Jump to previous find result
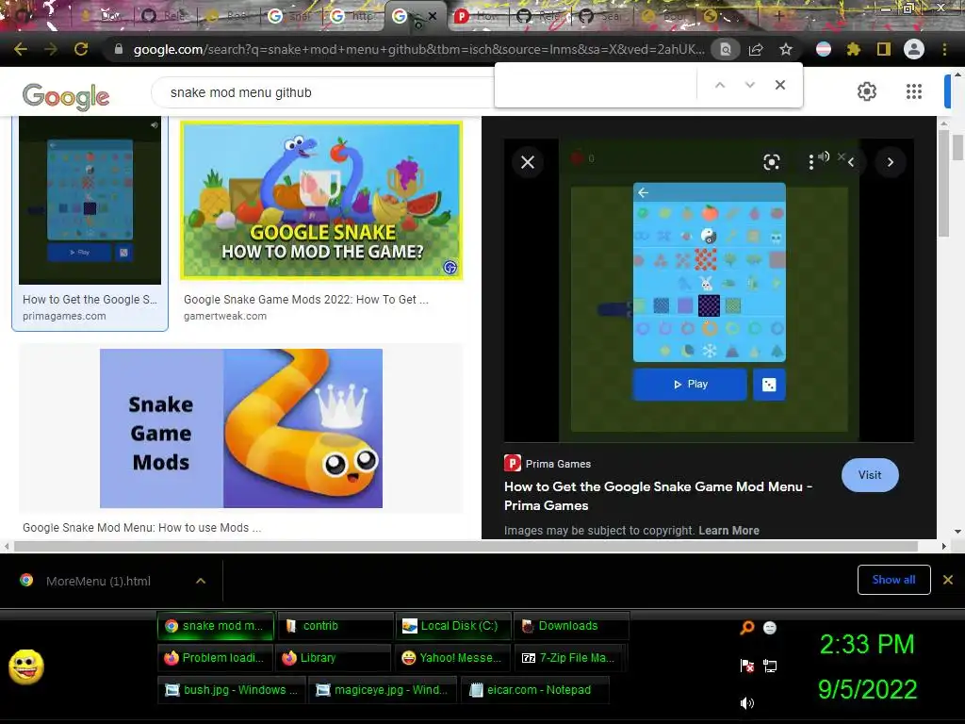 coord(719,85)
